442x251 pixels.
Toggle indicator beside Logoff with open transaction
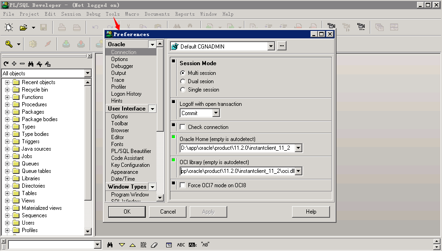(174, 102)
